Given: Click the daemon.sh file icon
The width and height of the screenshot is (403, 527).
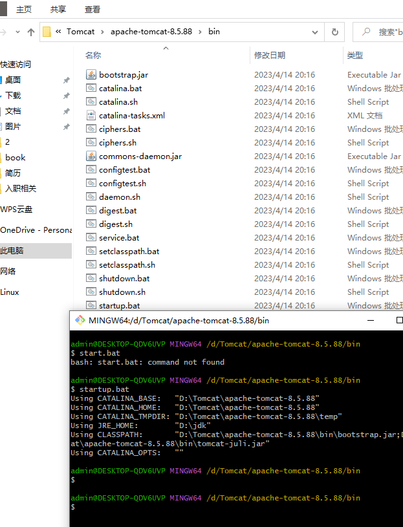Looking at the screenshot, I should [x=91, y=197].
